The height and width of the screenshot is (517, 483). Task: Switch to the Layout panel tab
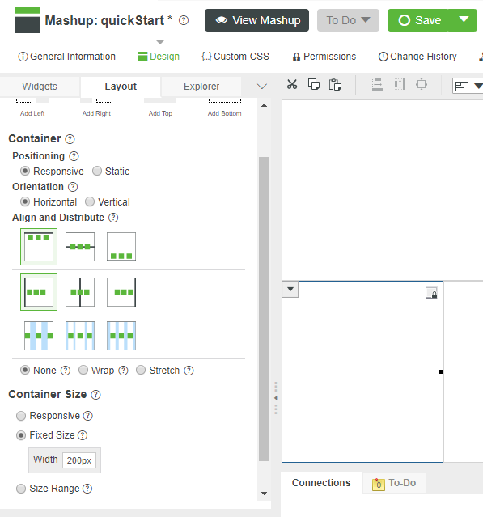(x=121, y=87)
